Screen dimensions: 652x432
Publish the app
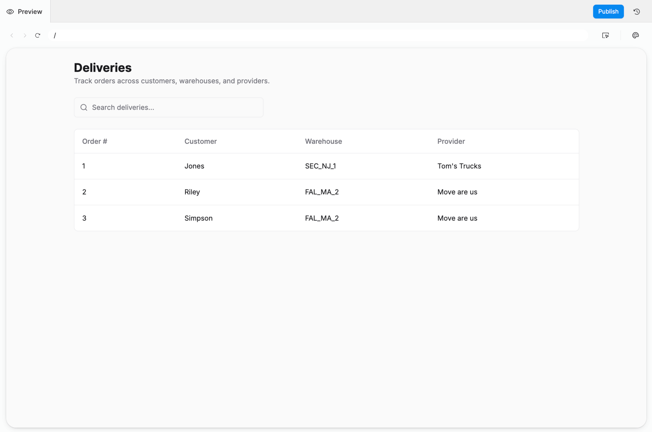coord(608,12)
